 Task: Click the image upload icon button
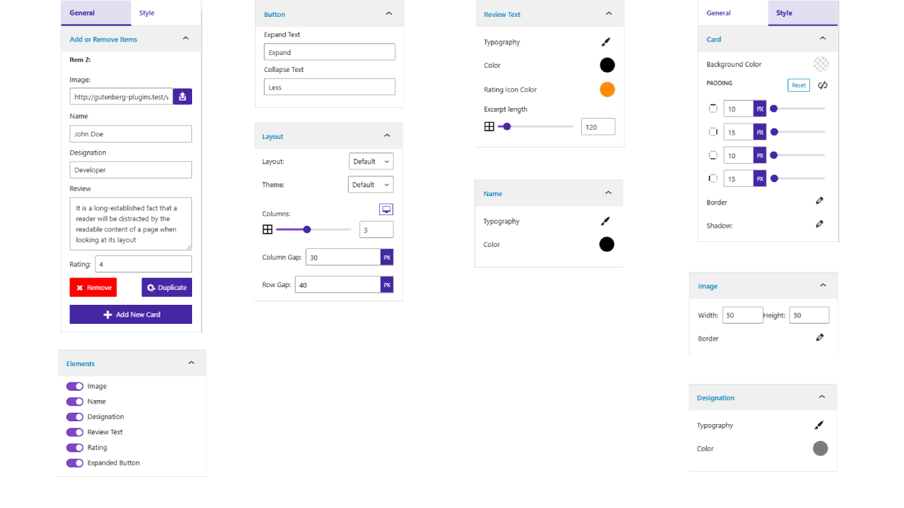point(182,97)
